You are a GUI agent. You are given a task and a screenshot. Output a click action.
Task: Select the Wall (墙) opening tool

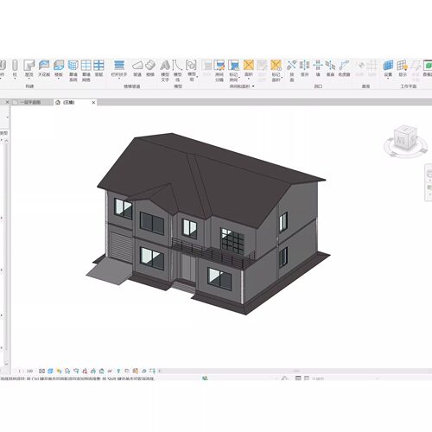click(x=318, y=68)
